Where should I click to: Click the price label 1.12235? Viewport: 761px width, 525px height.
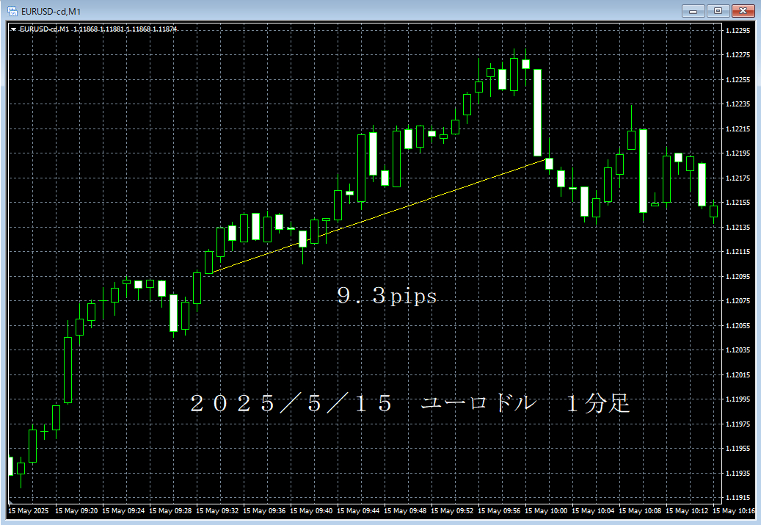(x=738, y=104)
